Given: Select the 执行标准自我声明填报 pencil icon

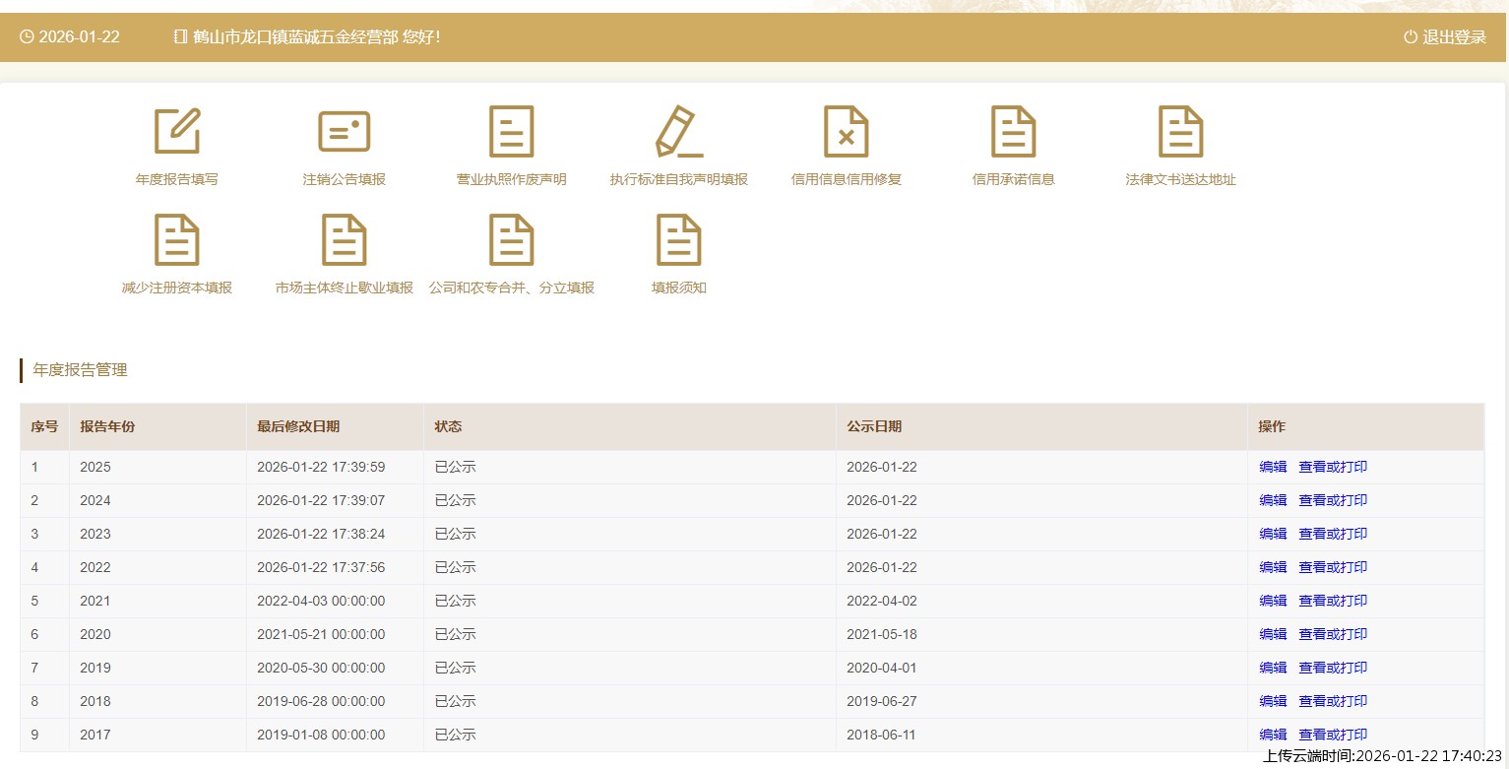Looking at the screenshot, I should coord(678,131).
